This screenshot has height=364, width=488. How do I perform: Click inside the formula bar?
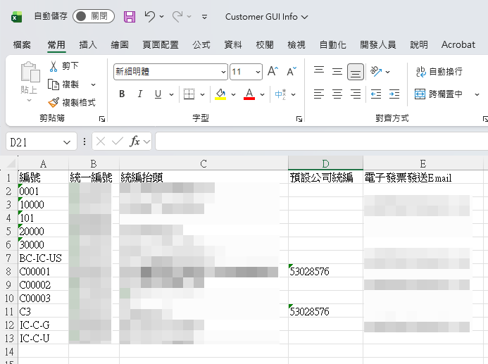(x=321, y=142)
